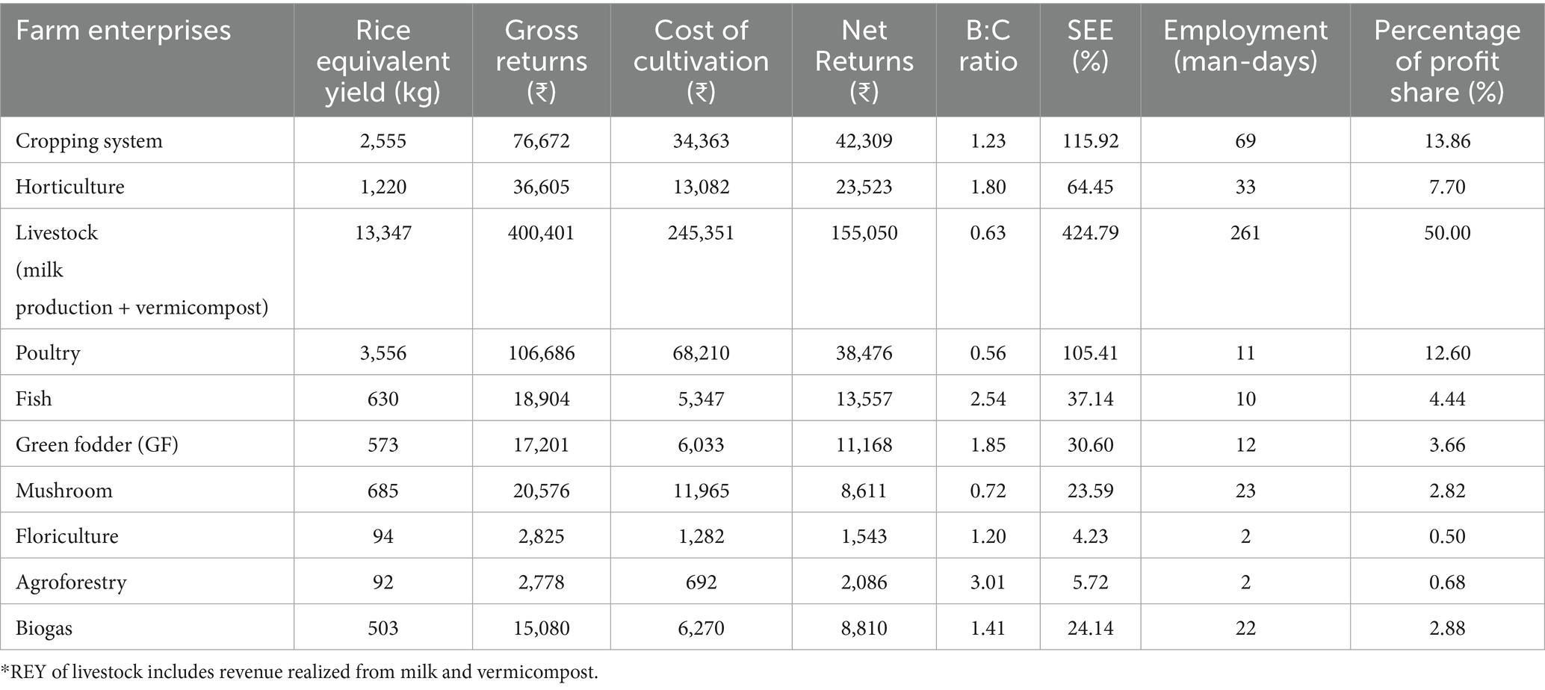Click the Horticulture row label
Screen dimensions: 1545x690
click(x=70, y=187)
